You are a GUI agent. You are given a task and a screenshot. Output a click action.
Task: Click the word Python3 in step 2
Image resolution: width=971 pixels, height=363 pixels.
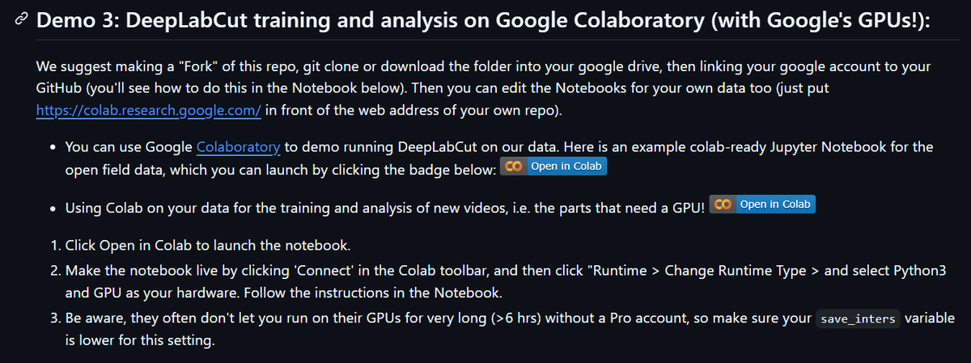pos(941,271)
